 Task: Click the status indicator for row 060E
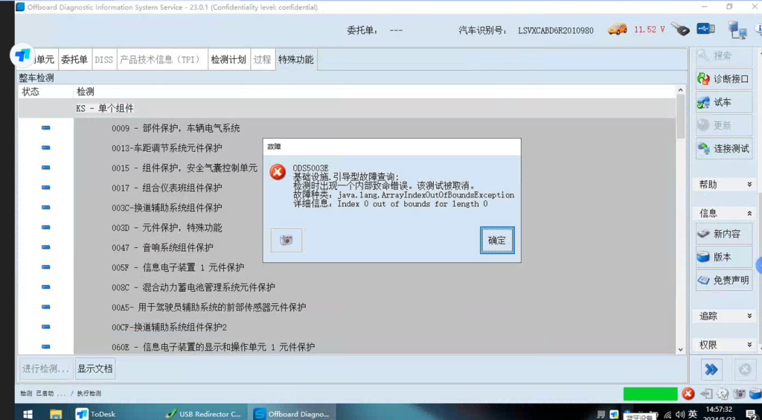45,346
